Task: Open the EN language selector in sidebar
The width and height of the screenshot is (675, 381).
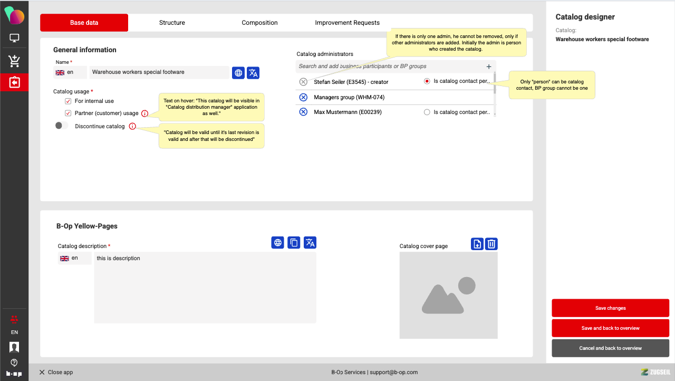Action: [14, 332]
